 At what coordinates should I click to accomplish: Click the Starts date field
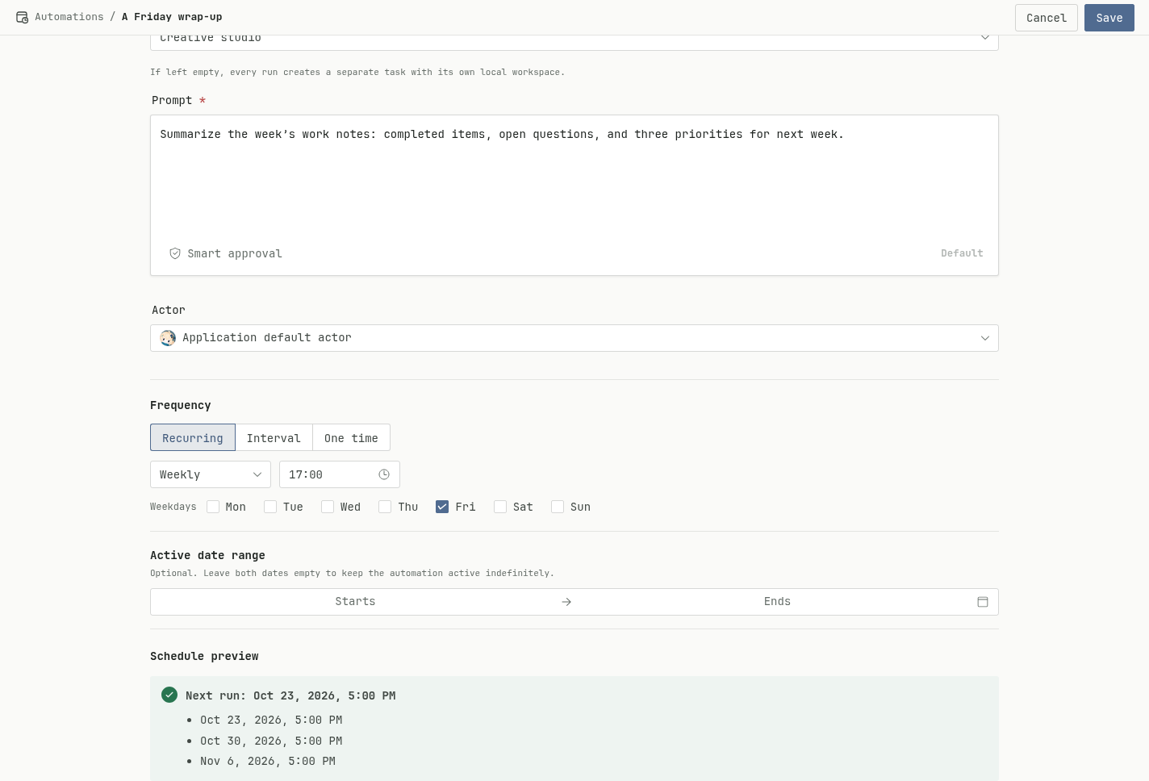coord(355,602)
